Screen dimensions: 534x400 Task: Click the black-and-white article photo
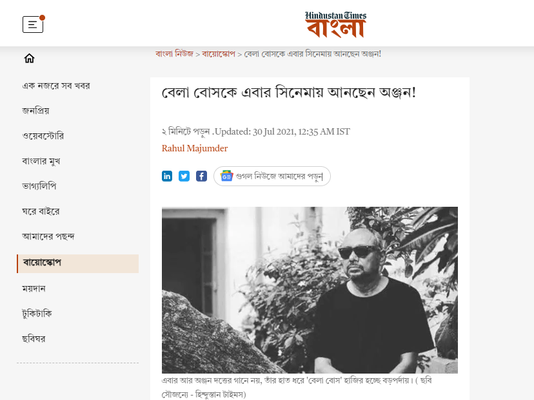(x=310, y=290)
